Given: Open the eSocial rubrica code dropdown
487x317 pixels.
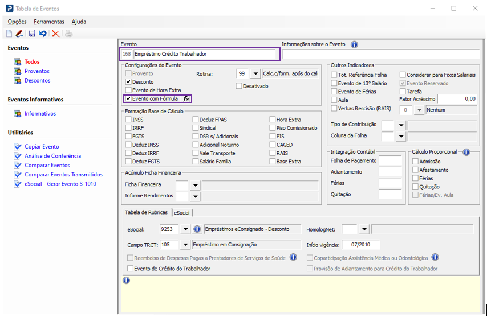Looking at the screenshot, I should click(185, 229).
